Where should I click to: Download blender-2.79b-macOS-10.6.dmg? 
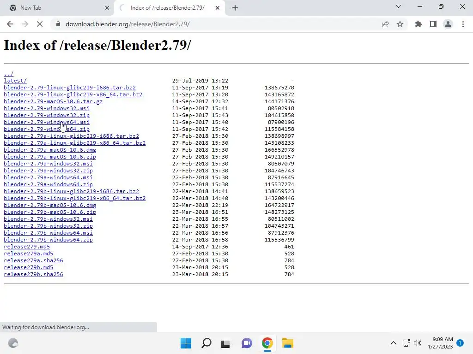click(50, 205)
